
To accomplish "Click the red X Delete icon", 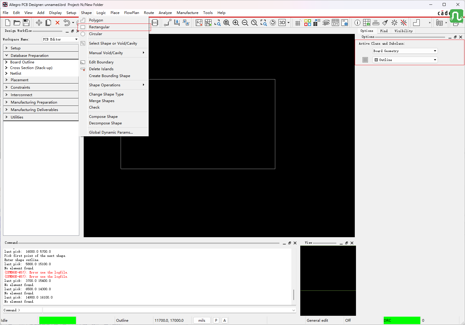I will pyautogui.click(x=57, y=23).
